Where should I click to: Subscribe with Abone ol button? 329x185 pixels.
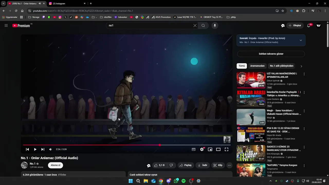pos(56,165)
